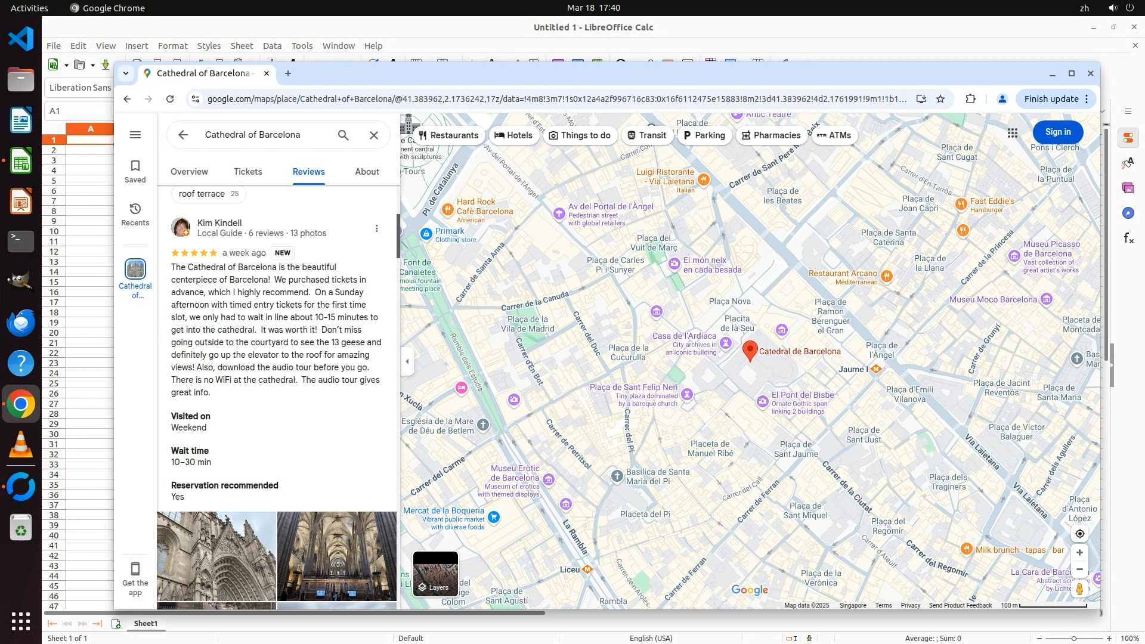Viewport: 1145px width, 644px height.
Task: Open the Google apps grid
Action: coord(1013,132)
